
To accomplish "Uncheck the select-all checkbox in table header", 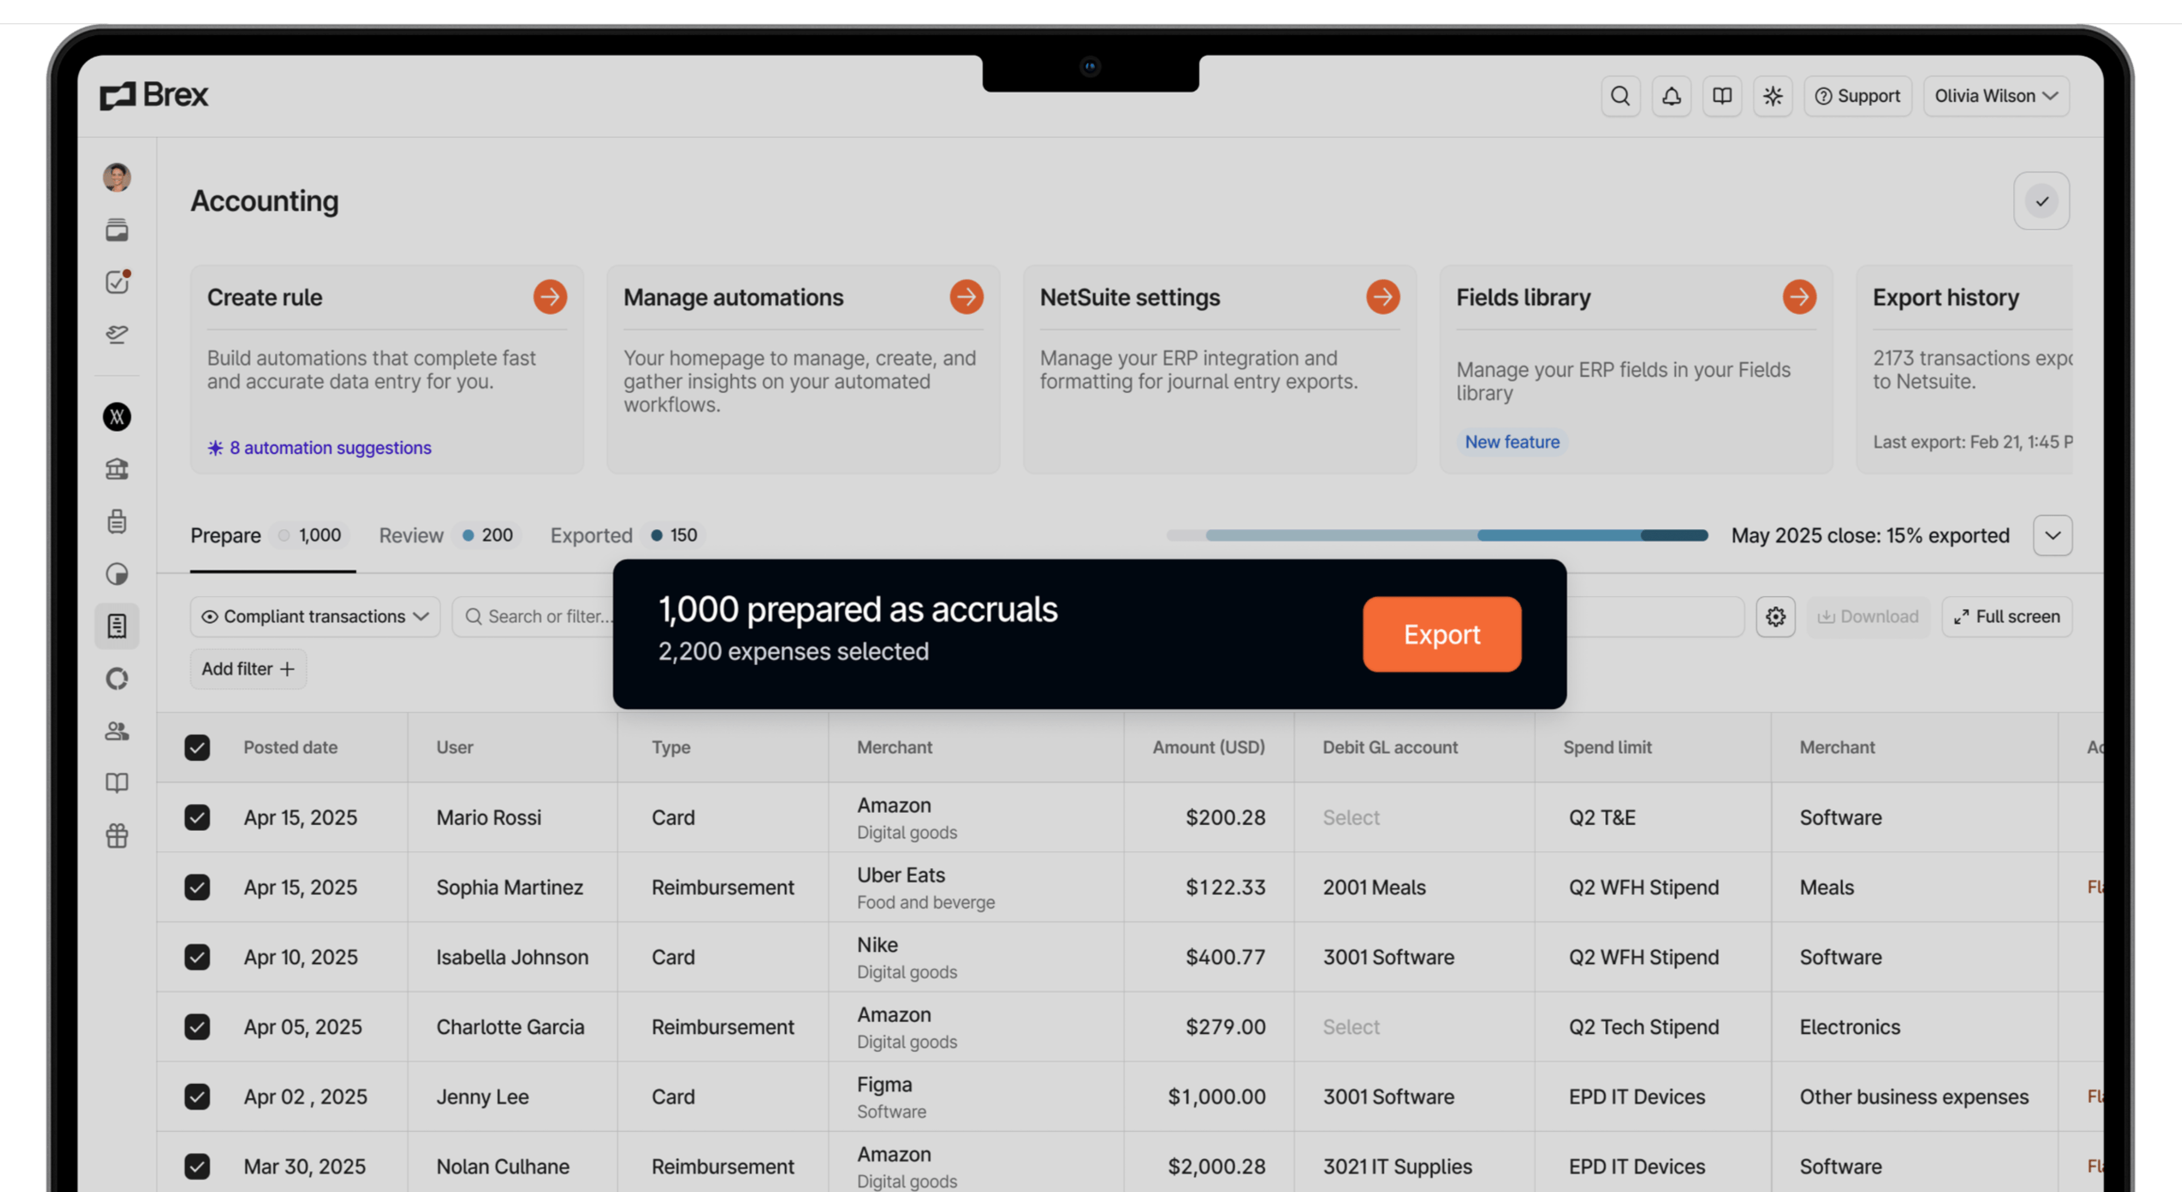I will click(x=197, y=747).
